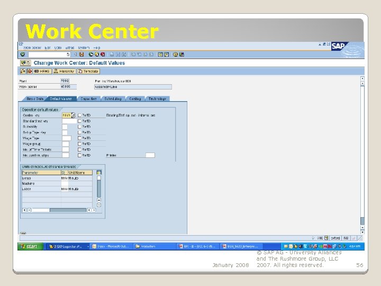Screen dimensions: 381x286
Task: Click the Windows Start button
Action: 31,246
